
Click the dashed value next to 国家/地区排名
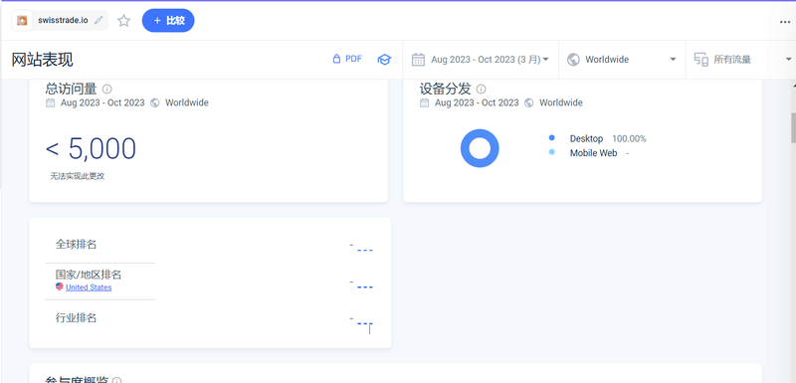[361, 285]
